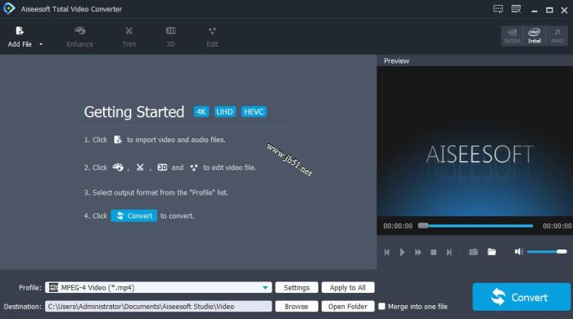
Task: Click the preview seek bar
Action: pos(476,226)
